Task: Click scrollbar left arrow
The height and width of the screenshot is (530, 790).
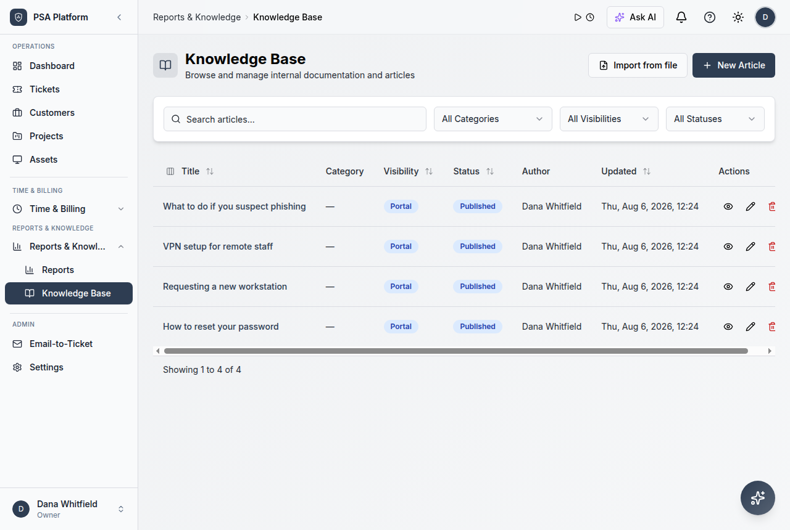Action: 158,351
